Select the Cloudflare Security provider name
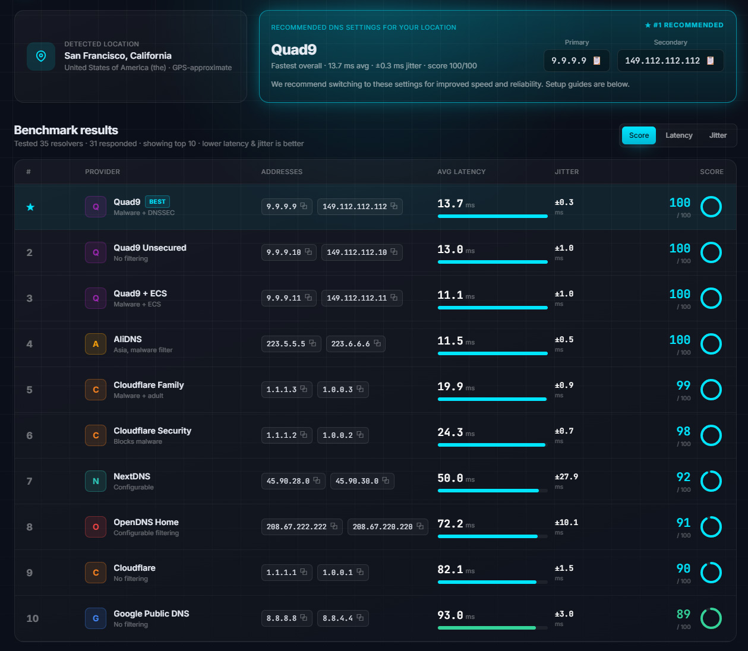Screen dimensions: 748x651 tap(152, 431)
